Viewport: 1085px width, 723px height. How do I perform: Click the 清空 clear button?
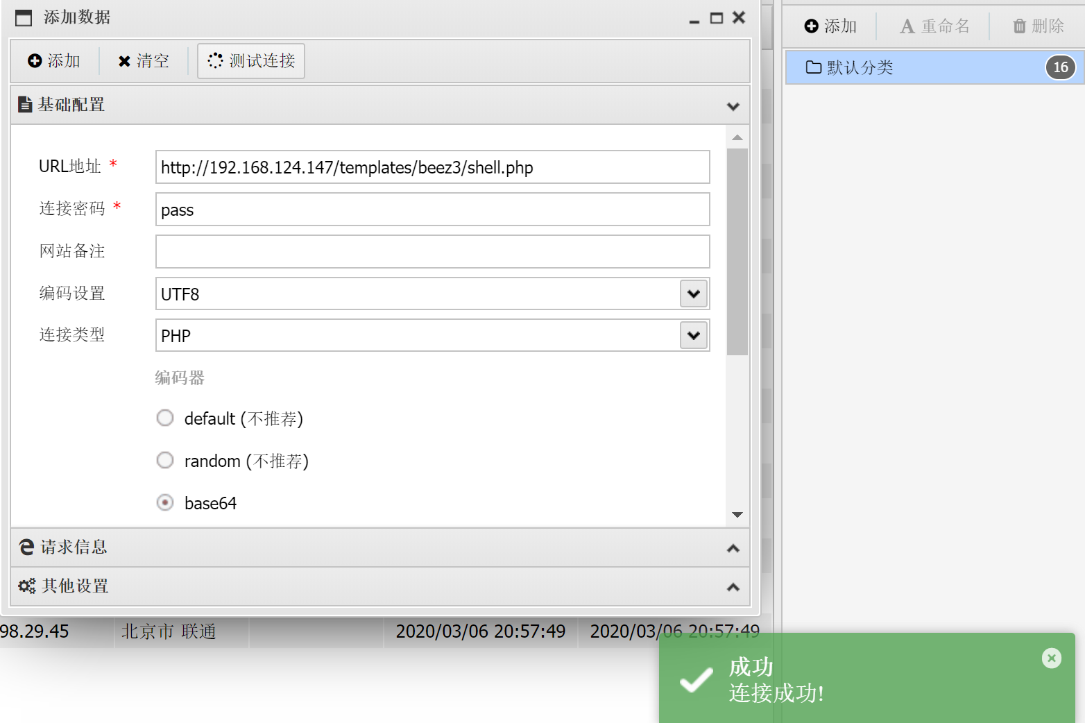pyautogui.click(x=144, y=61)
